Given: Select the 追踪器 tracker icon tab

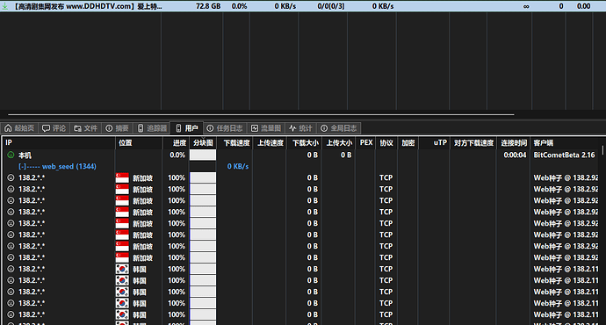Looking at the screenshot, I should [x=141, y=128].
